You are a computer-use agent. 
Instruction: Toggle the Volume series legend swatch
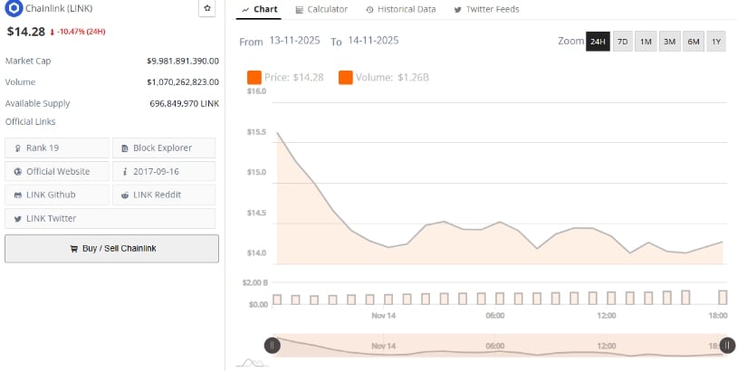click(x=346, y=77)
